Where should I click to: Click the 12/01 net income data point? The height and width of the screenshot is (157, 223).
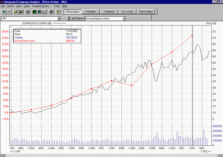pos(192,36)
